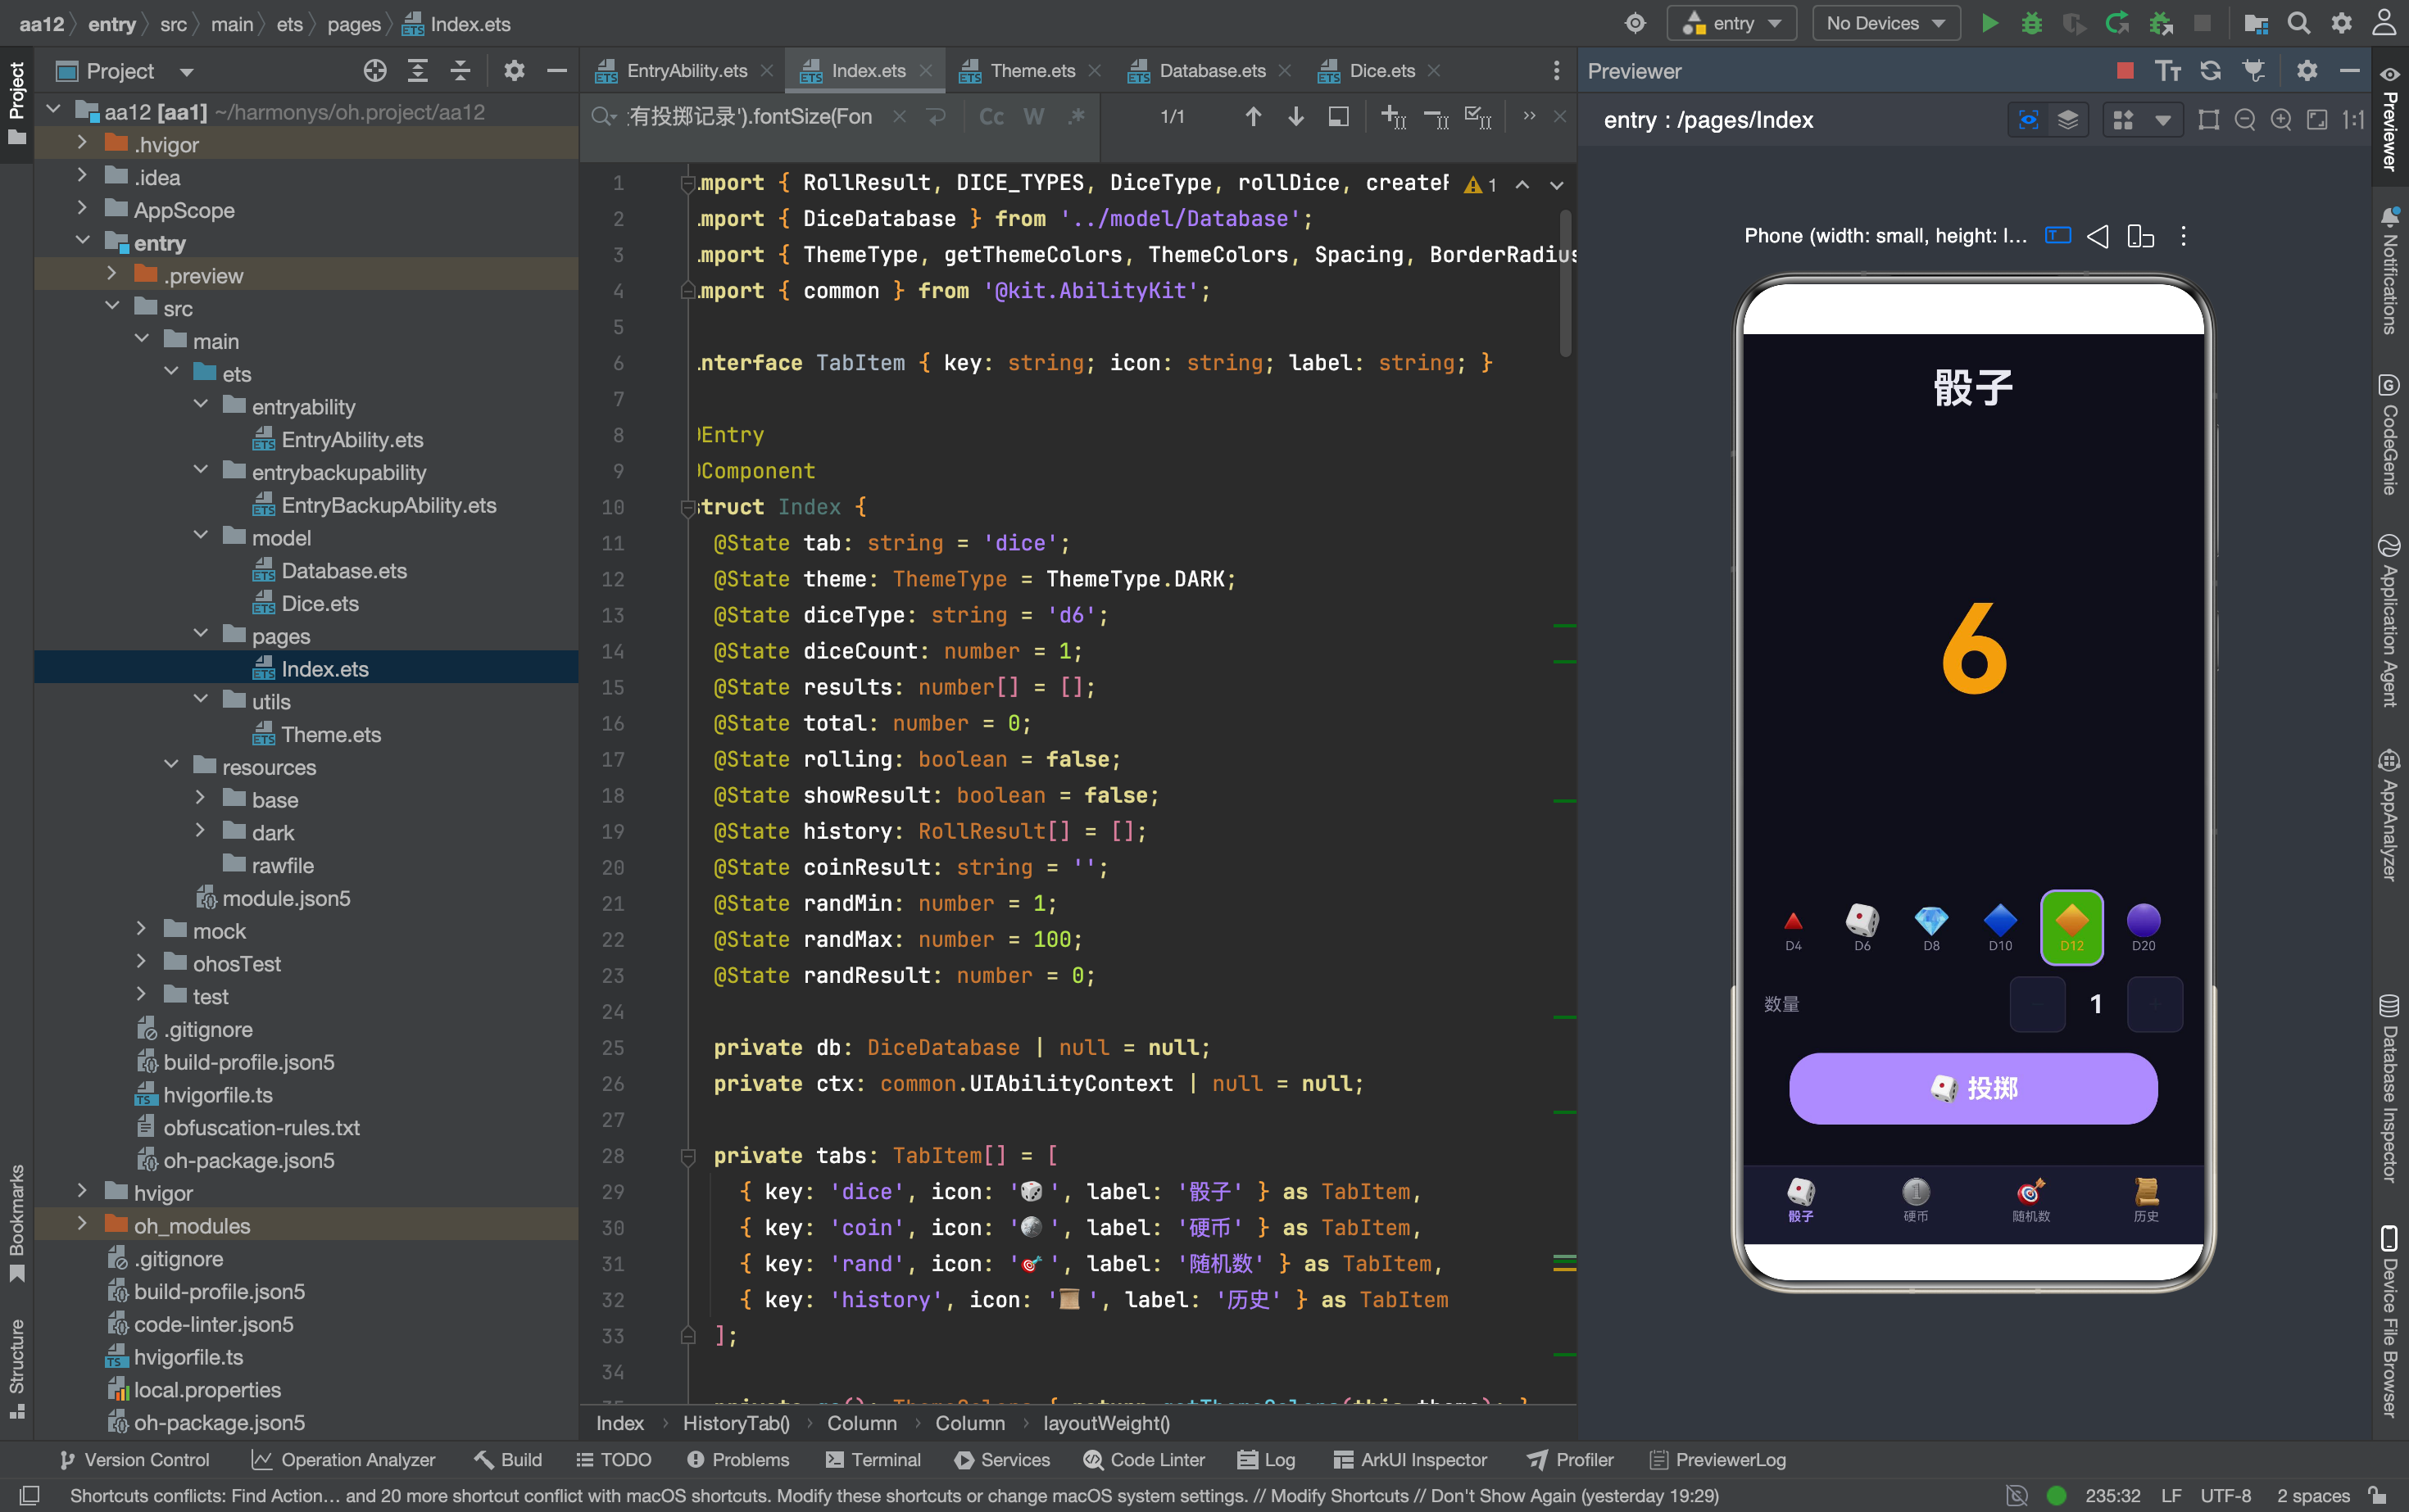This screenshot has width=2409, height=1512.
Task: Click the Search Everywhere magnifier icon
Action: 2299,23
